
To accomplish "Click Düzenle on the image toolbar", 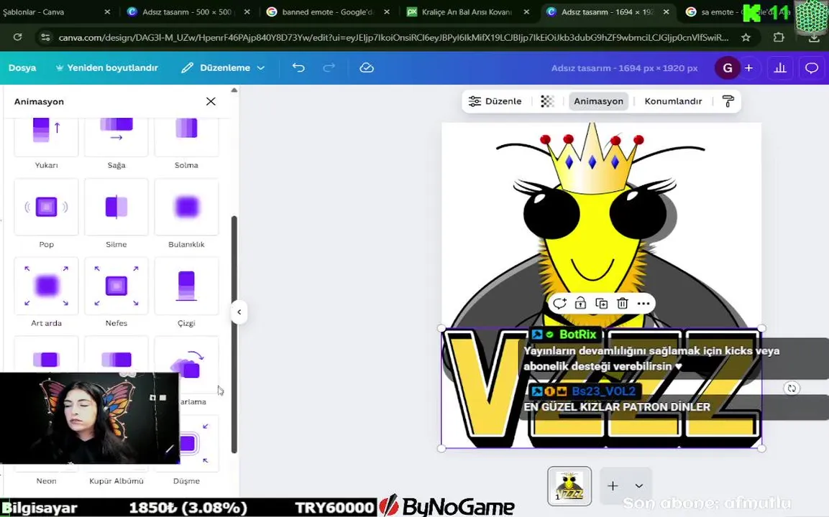I will (495, 101).
